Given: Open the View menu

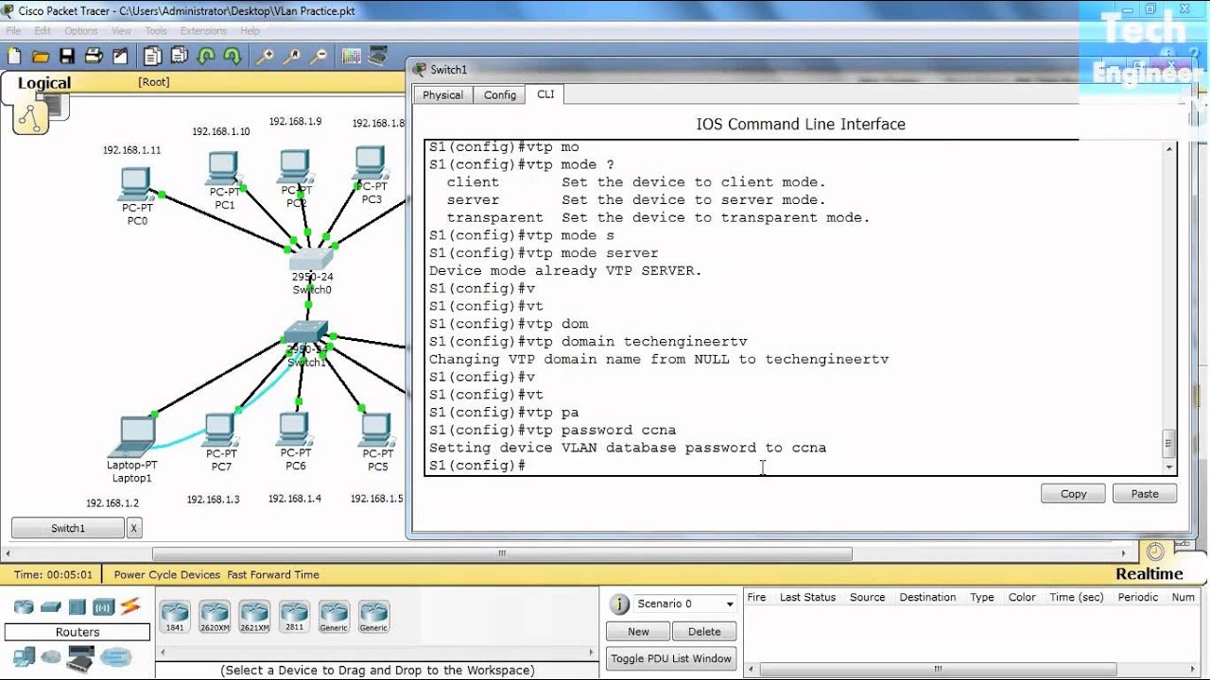Looking at the screenshot, I should (122, 31).
